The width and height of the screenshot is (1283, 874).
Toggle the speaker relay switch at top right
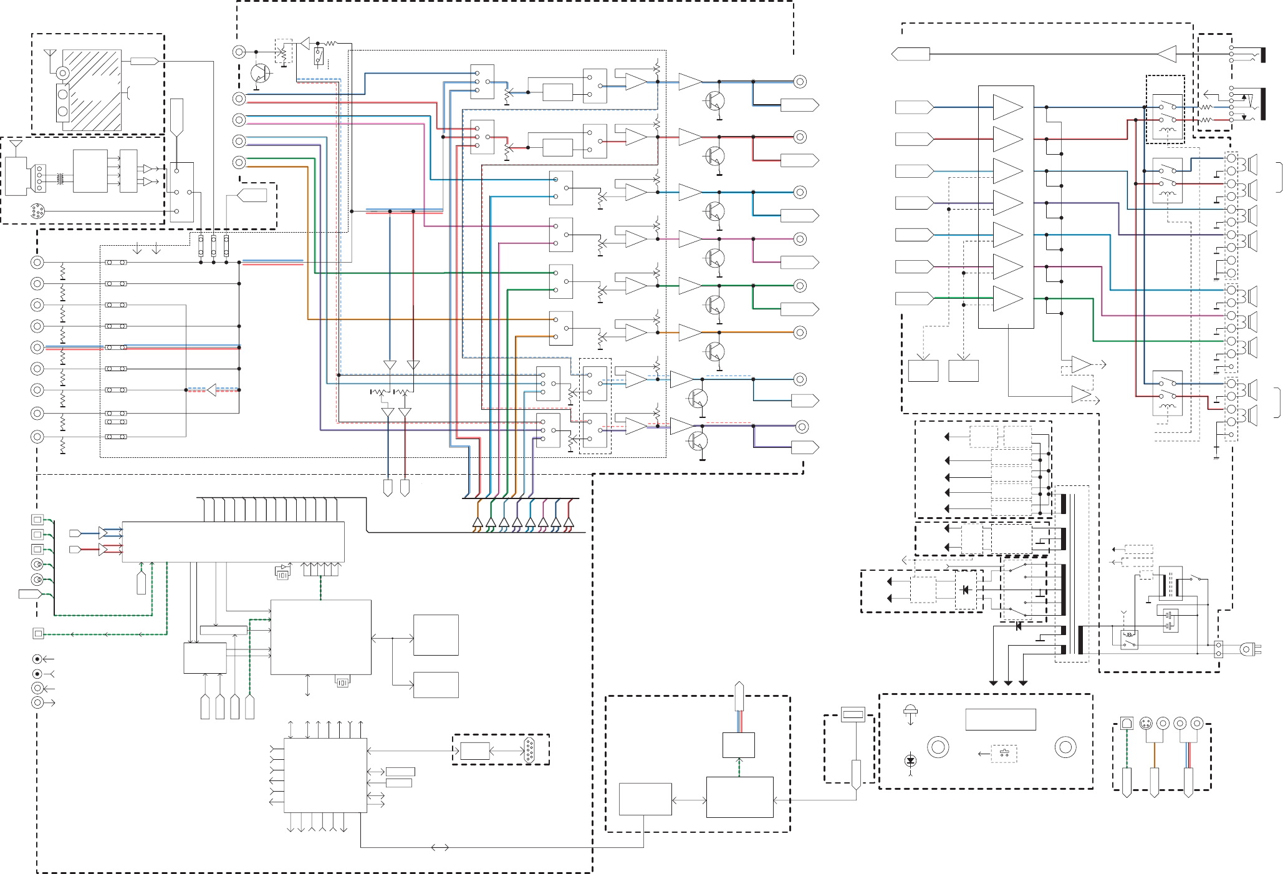(1167, 112)
